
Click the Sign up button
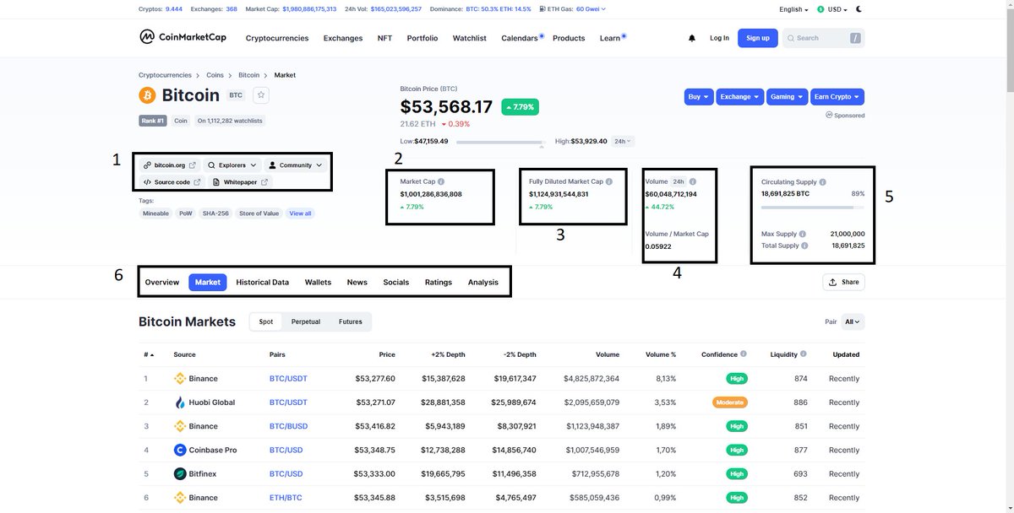pyautogui.click(x=758, y=38)
